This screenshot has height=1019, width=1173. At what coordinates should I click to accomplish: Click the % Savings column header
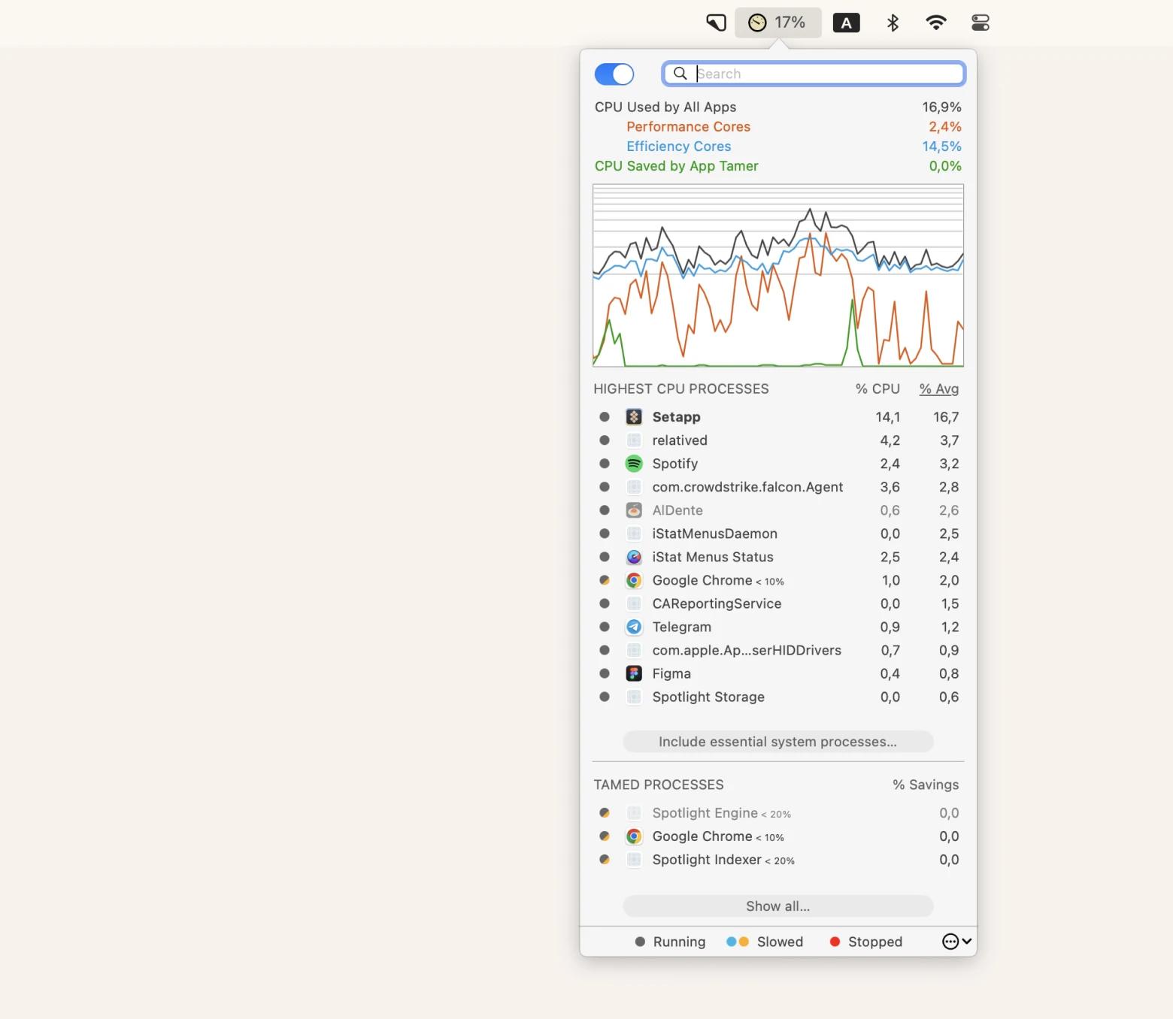point(926,785)
